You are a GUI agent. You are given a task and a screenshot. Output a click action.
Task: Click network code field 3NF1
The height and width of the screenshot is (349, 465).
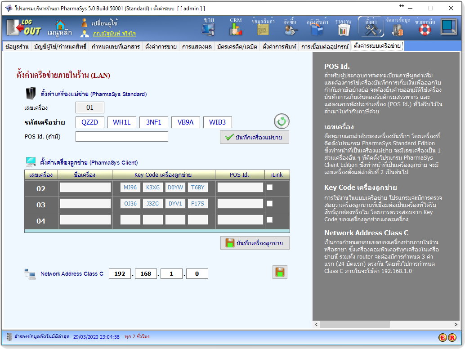pos(154,122)
